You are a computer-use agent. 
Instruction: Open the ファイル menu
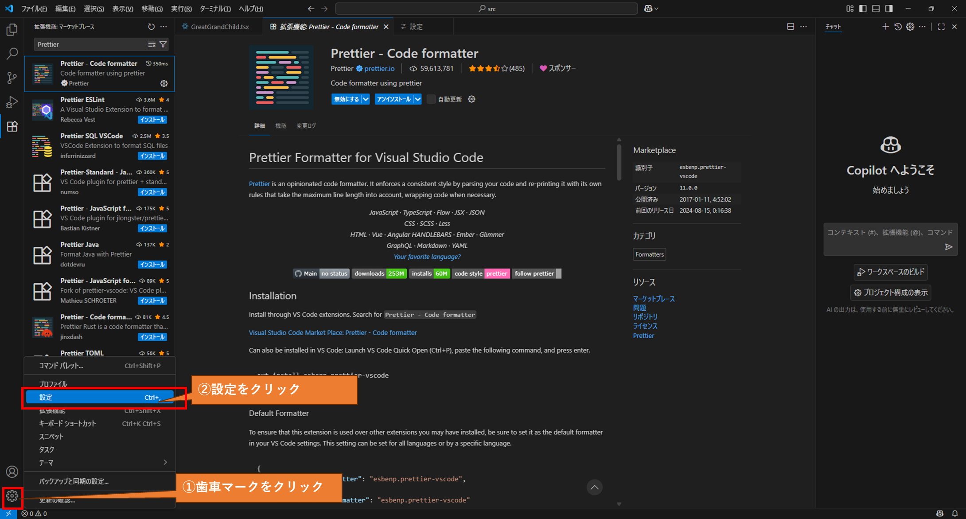click(x=34, y=8)
